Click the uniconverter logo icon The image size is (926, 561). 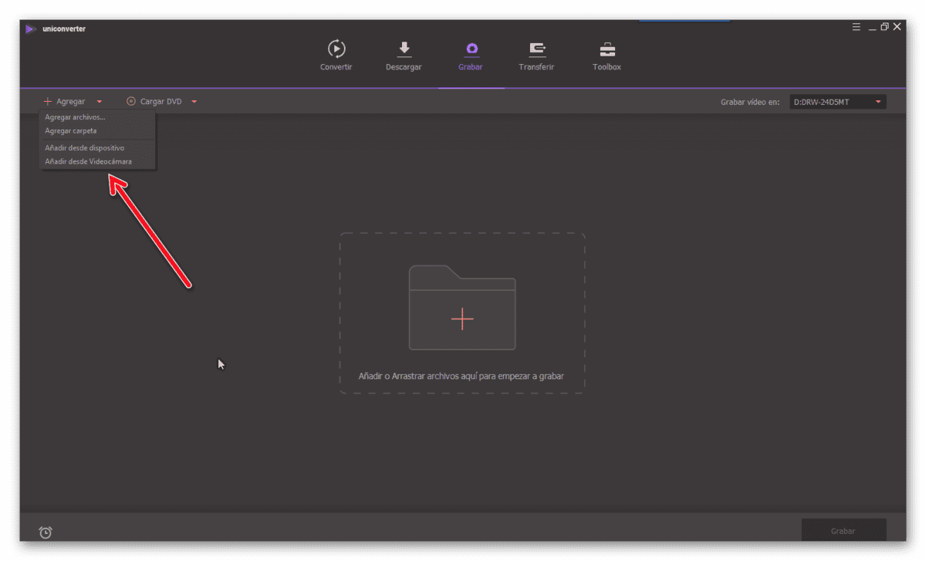coord(30,29)
